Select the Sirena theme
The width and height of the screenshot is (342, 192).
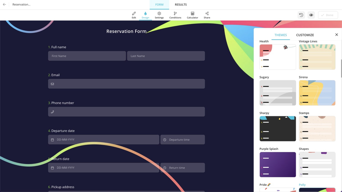point(317,93)
